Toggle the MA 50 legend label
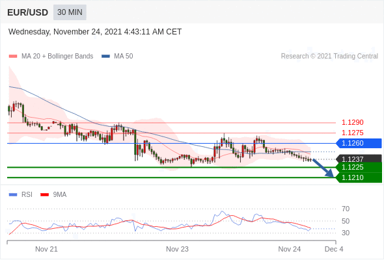Image resolution: width=384 pixels, height=260 pixels. 124,57
